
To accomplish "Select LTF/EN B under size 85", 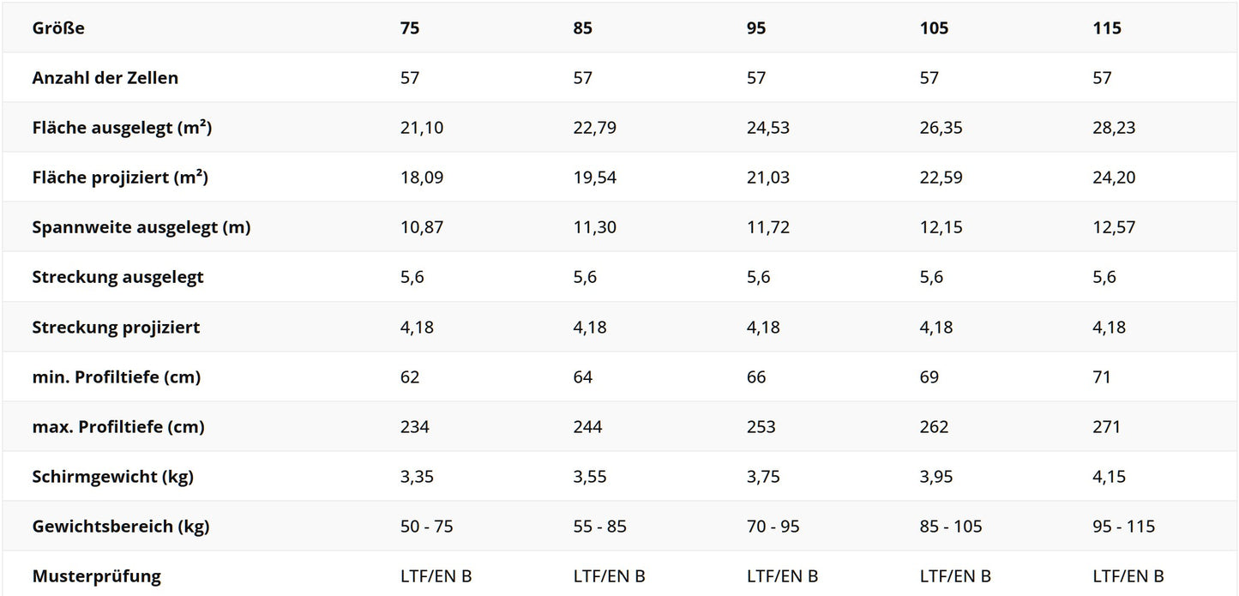I will tap(610, 575).
